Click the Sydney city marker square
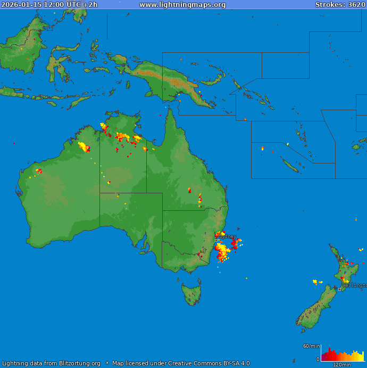The width and height of the screenshot is (367, 368). coord(216,240)
